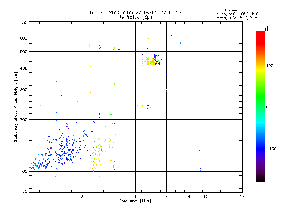Screen dimensions: 285x214
Task: Click the y-axis tick label '100'
Action: (24, 171)
